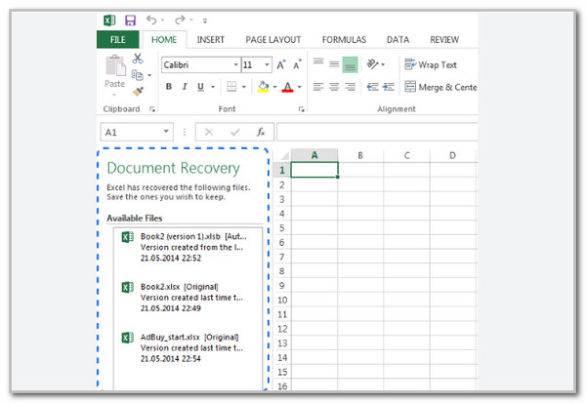Viewport: 586px width, 403px height.
Task: Click the Paste button
Action: [x=114, y=74]
